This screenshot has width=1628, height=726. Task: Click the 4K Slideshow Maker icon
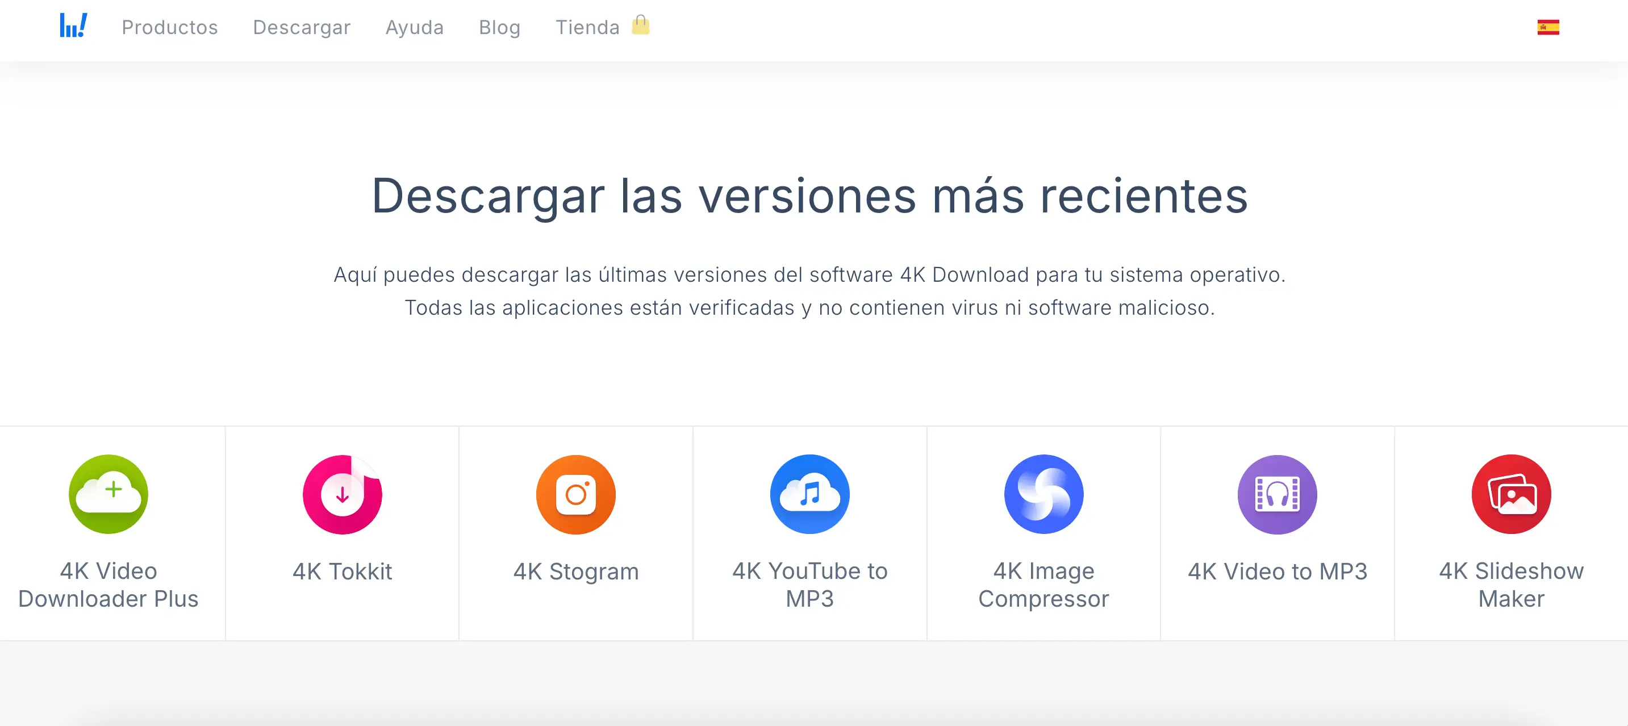(x=1511, y=494)
